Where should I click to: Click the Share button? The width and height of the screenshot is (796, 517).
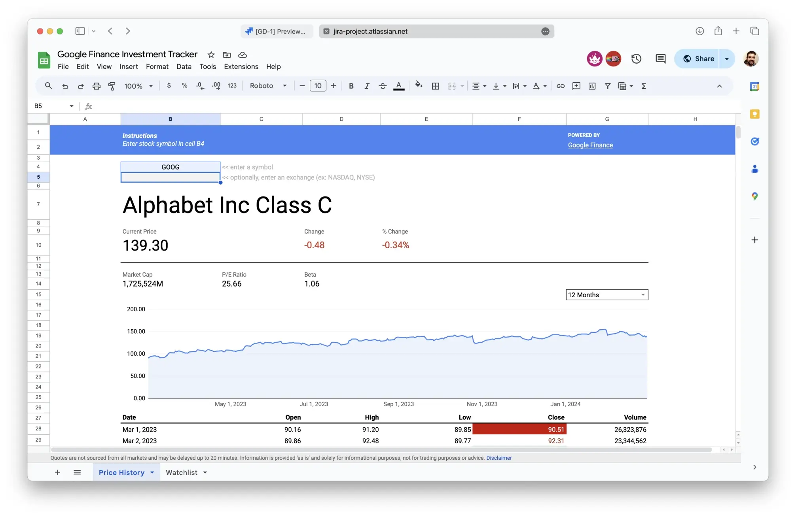(x=699, y=58)
